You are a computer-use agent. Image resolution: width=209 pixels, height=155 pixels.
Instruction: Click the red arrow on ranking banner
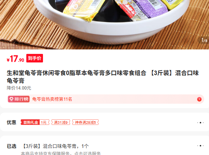pyautogui.click(x=199, y=99)
